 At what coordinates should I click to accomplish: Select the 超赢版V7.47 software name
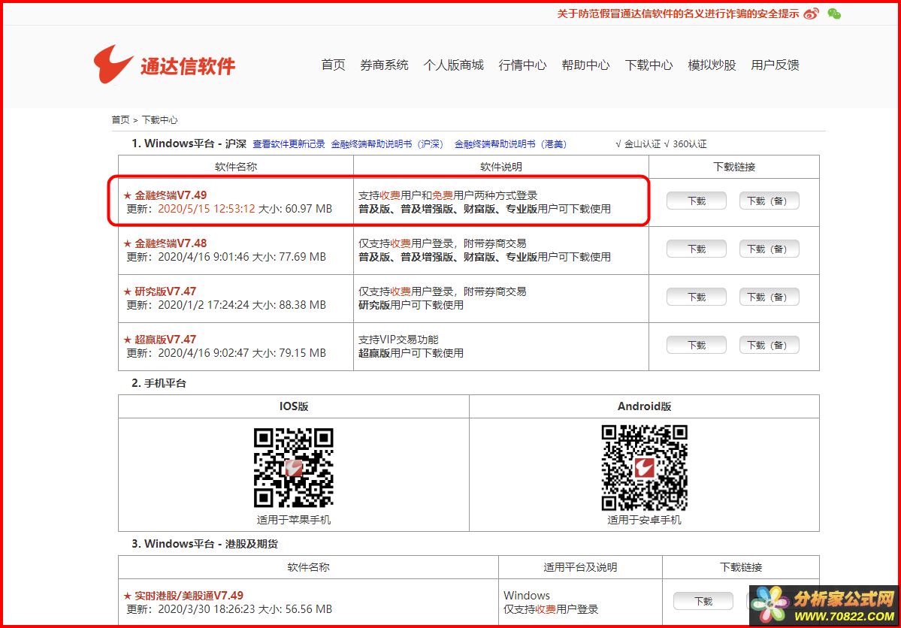click(165, 340)
